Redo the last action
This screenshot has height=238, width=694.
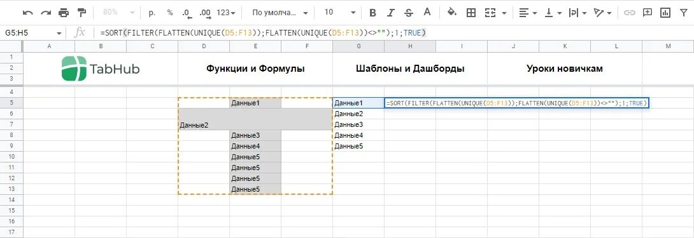pos(46,12)
